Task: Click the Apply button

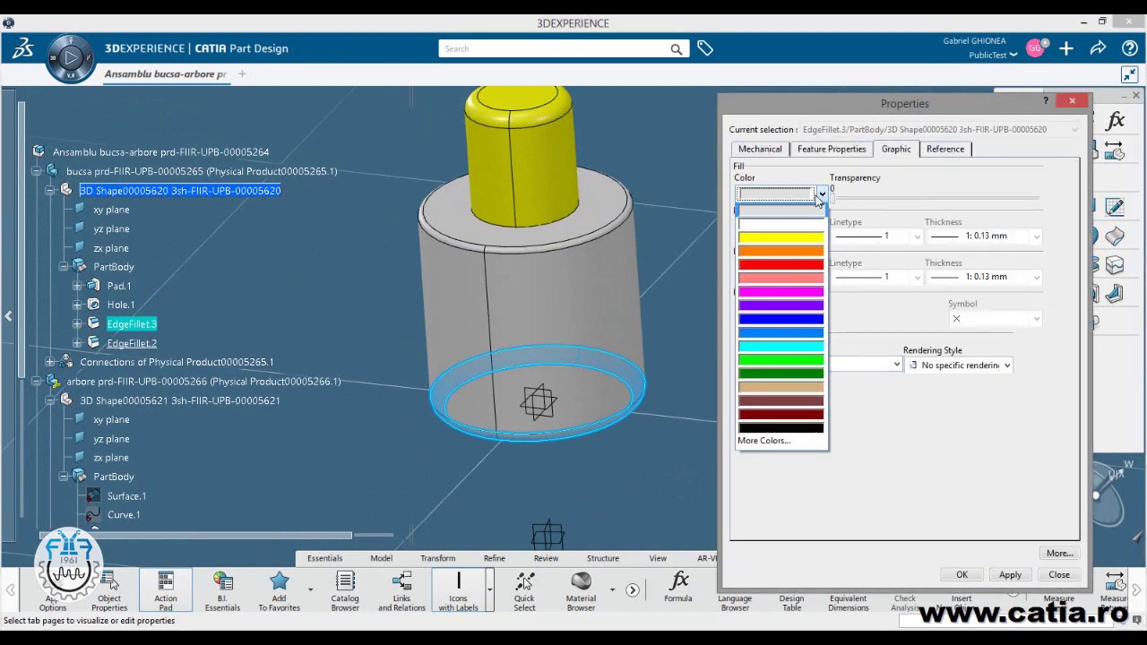Action: [1010, 575]
